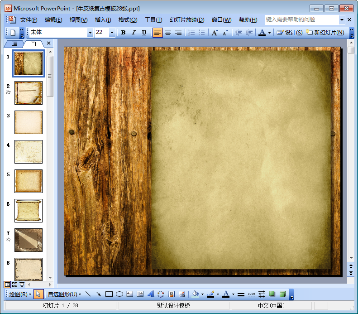Decrease font size
358x314 pixels.
click(x=225, y=33)
